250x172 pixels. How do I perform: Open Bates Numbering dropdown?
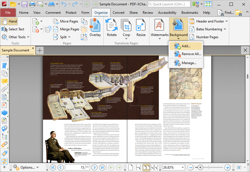tap(208, 29)
